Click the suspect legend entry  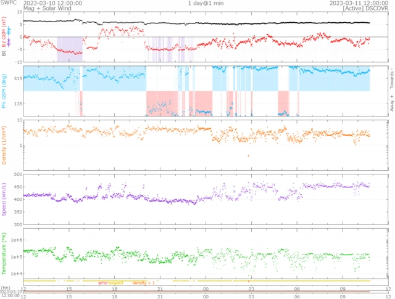pyautogui.click(x=116, y=283)
